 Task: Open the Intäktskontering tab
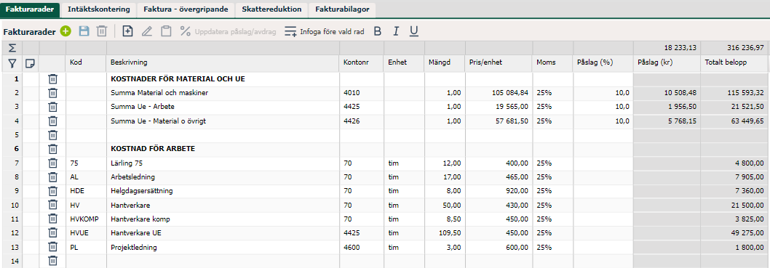pos(99,9)
